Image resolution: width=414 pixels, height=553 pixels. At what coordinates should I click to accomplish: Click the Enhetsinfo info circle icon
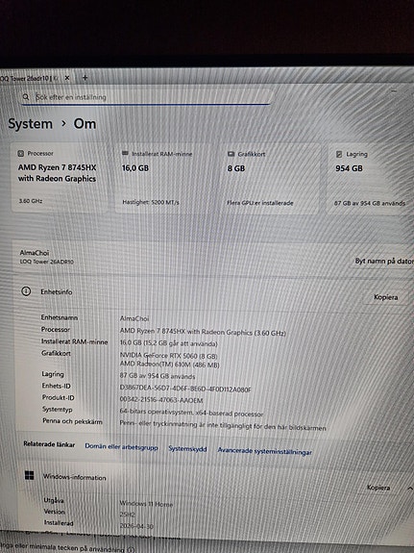(x=26, y=291)
